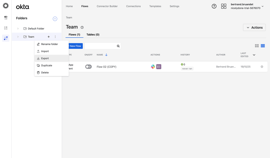
Task: Click the Team breadcrumb link
Action: pyautogui.click(x=69, y=17)
